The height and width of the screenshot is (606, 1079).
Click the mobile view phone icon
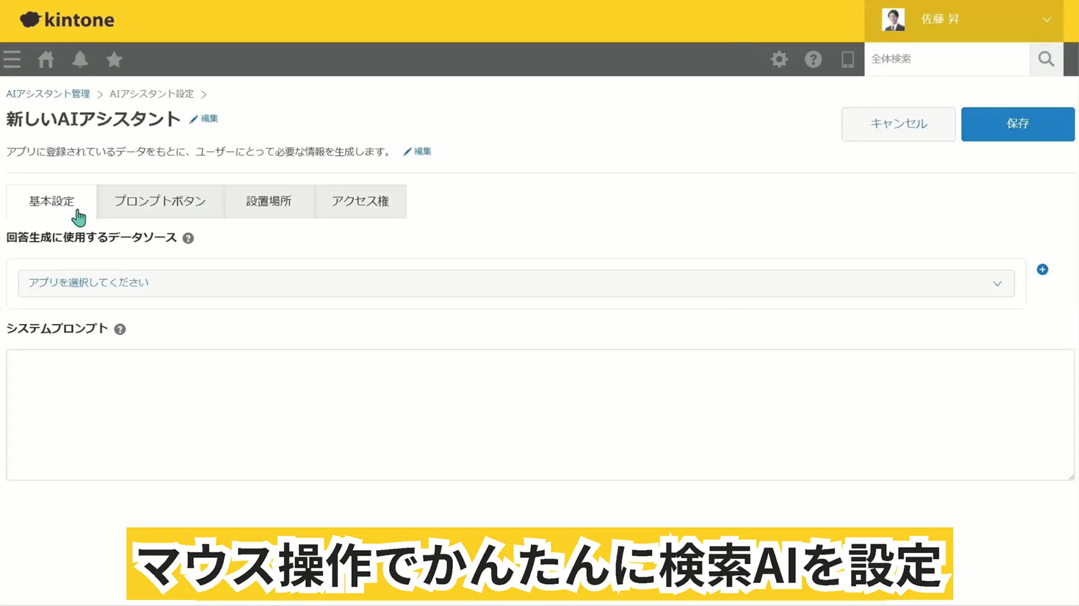847,59
